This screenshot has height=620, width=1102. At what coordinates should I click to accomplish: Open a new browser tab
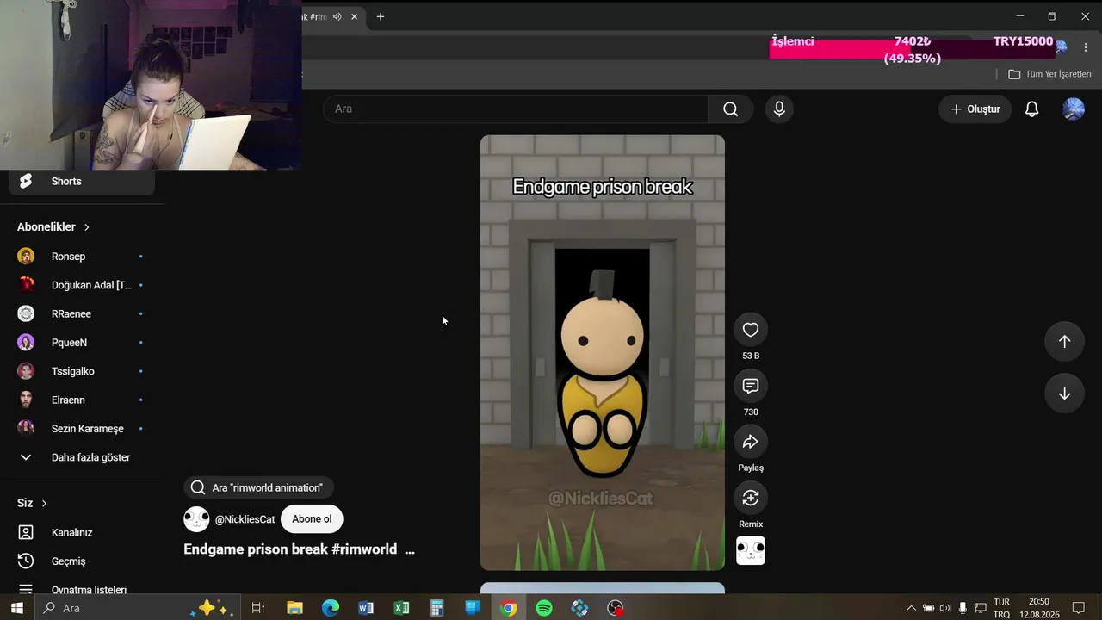pos(380,16)
